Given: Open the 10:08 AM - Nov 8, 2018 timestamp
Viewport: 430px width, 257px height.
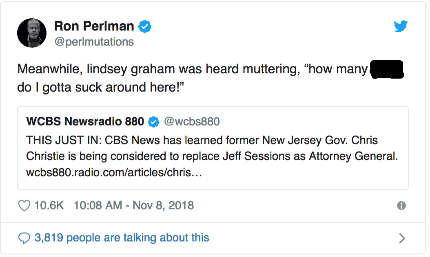Looking at the screenshot, I should (133, 205).
